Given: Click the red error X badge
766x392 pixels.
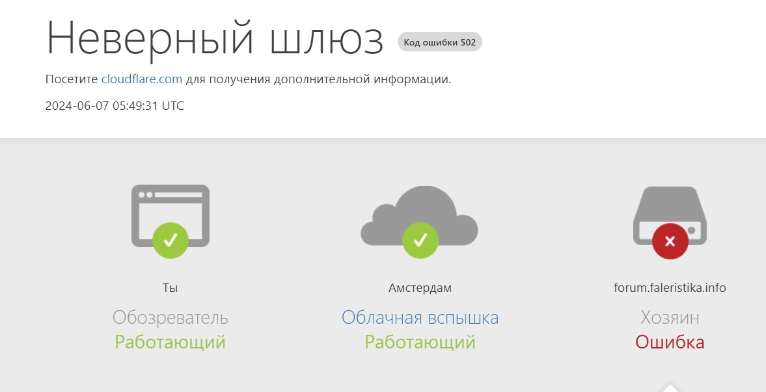Looking at the screenshot, I should point(670,241).
